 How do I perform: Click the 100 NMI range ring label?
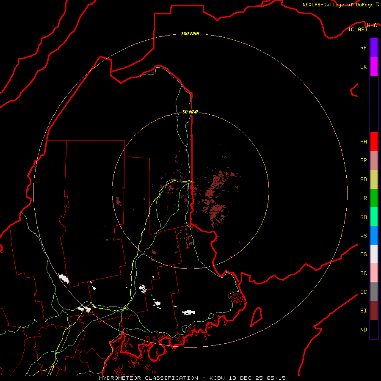190,33
